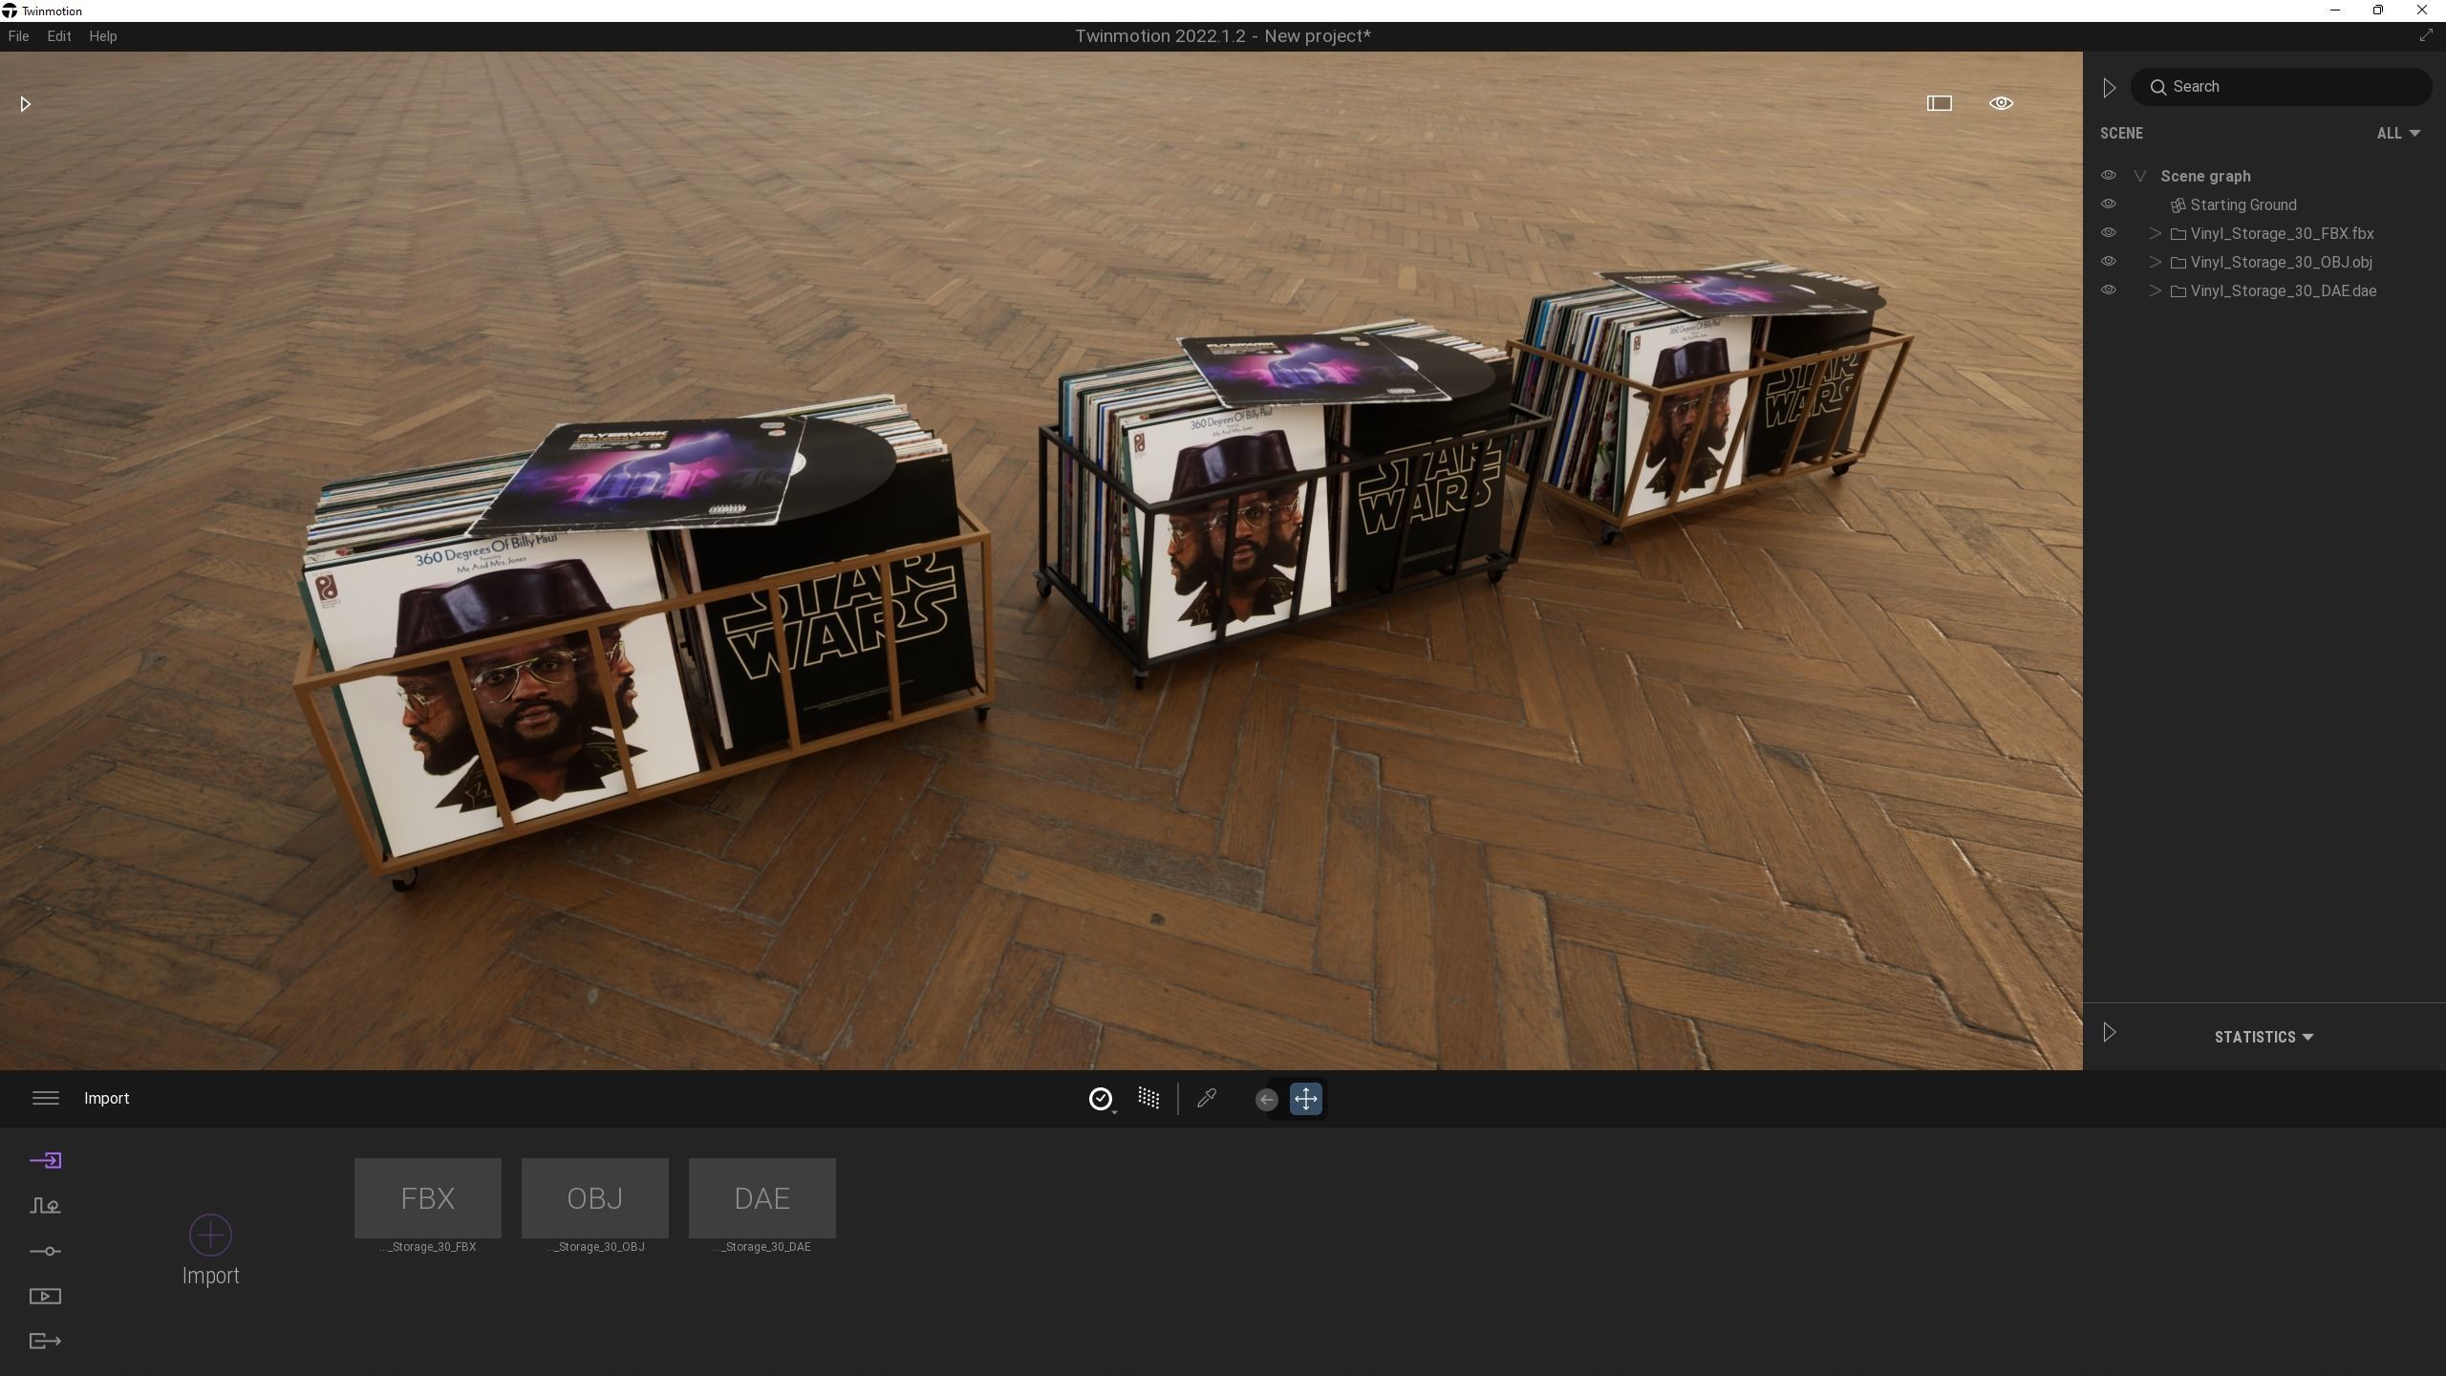
Task: Toggle visibility of Scene graph
Action: [2108, 176]
